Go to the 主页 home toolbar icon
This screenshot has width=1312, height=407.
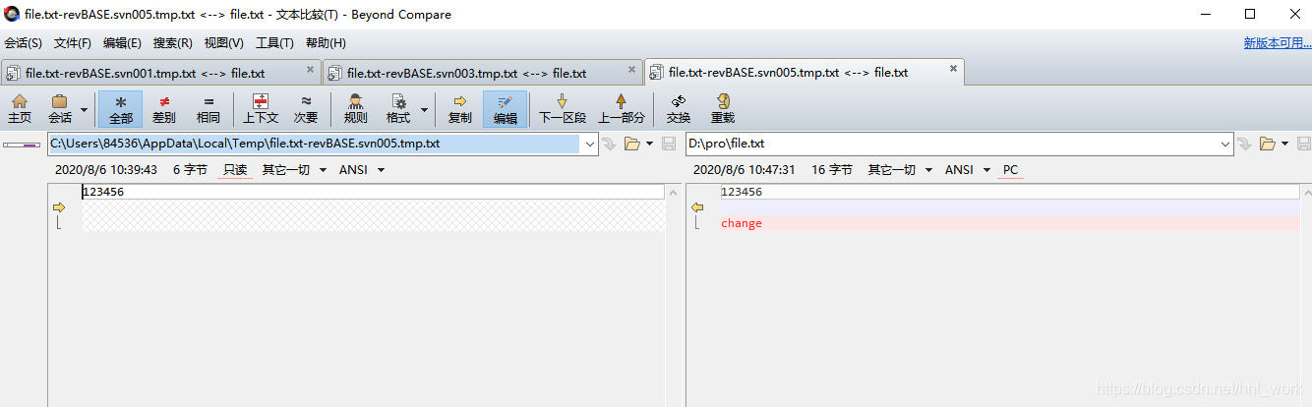tap(20, 109)
